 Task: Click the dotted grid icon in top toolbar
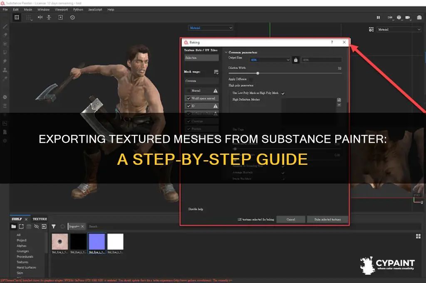[x=29, y=17]
